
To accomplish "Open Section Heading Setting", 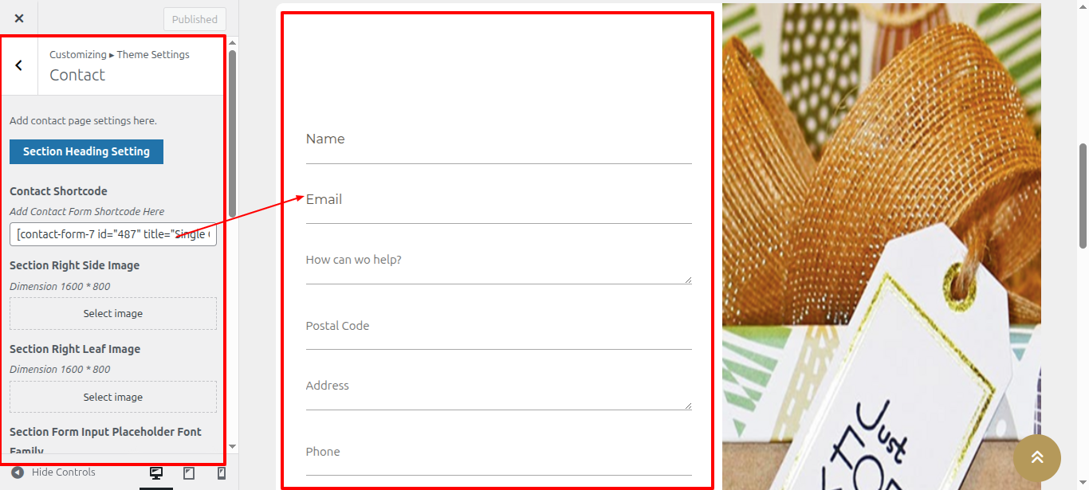I will (x=86, y=151).
